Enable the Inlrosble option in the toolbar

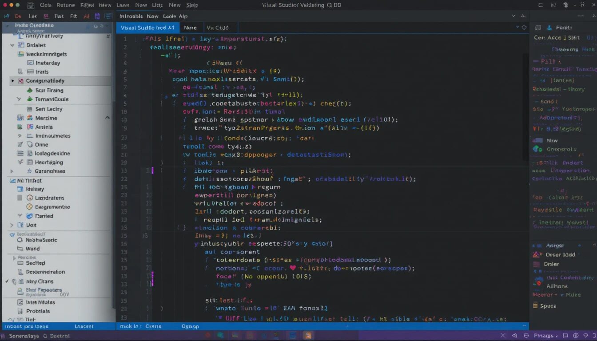(131, 16)
